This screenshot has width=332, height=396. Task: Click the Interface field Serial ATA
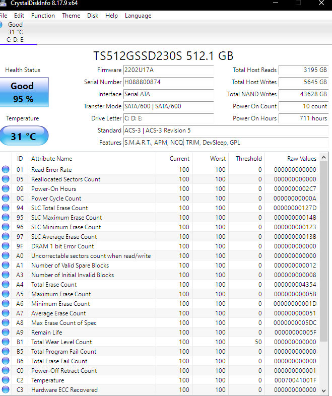coord(168,94)
